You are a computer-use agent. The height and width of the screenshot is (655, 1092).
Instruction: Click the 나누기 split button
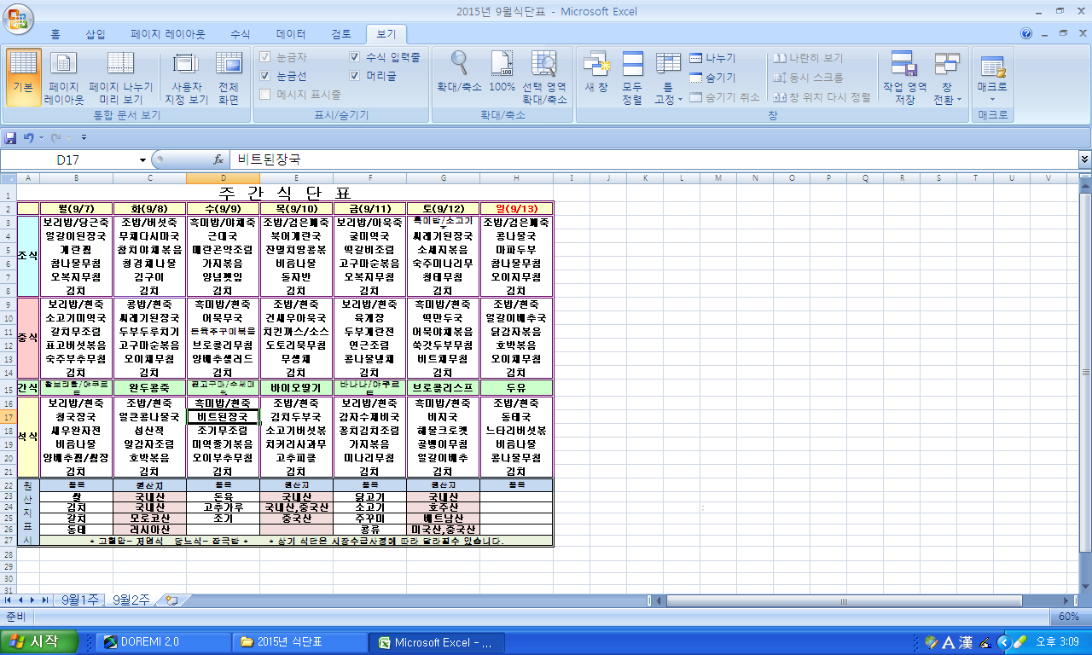pyautogui.click(x=712, y=58)
